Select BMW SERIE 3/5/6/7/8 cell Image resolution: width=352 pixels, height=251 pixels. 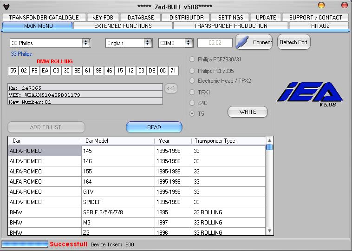[118, 212]
